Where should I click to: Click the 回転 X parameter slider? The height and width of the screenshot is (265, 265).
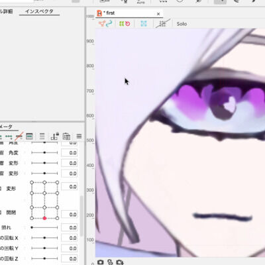click(x=44, y=238)
